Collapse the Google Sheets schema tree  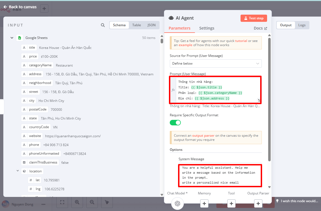pos(12,38)
